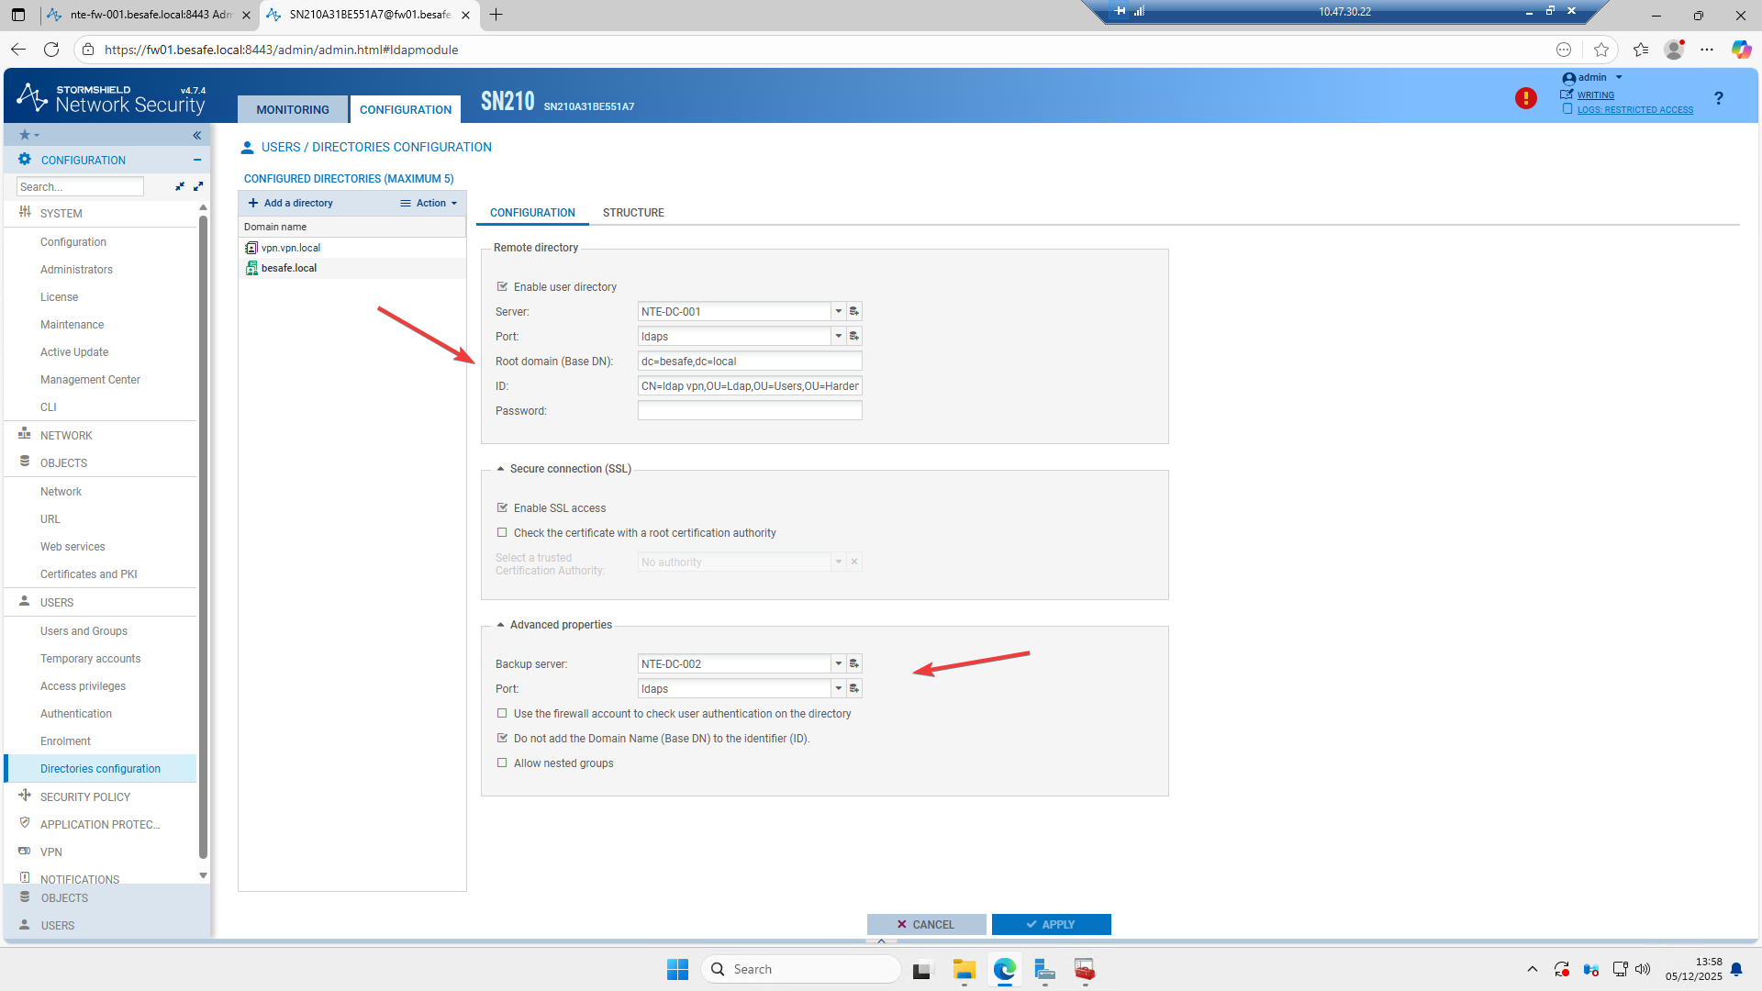Screen dimensions: 1762x991
Task: Open Authentication menu item
Action: (x=75, y=714)
